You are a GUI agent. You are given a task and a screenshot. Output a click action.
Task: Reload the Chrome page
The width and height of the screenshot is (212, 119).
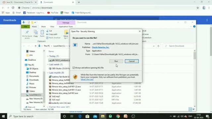click(13, 8)
